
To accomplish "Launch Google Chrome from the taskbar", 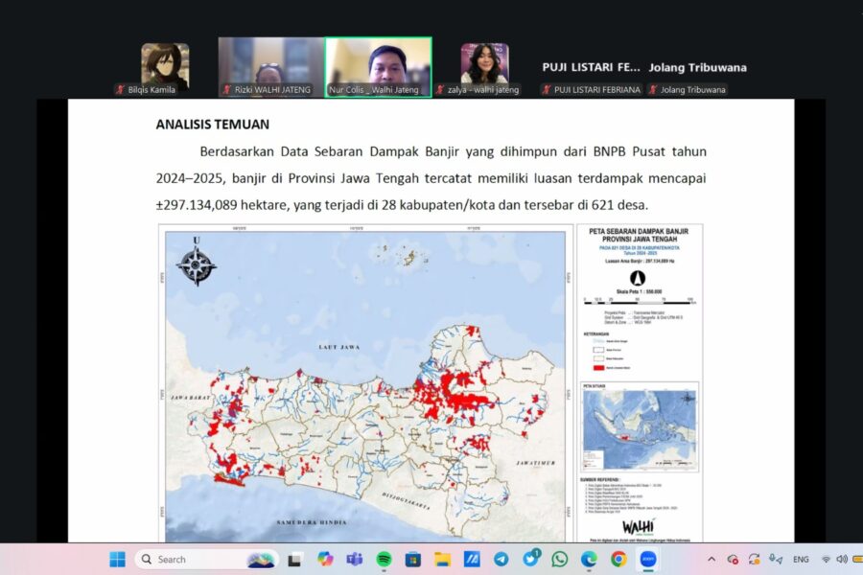I will pyautogui.click(x=617, y=559).
